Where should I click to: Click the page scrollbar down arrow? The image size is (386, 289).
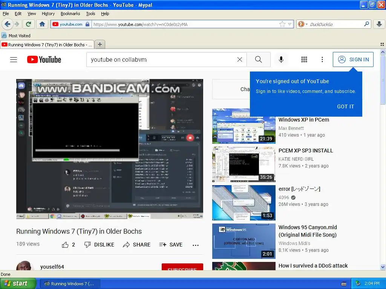coord(383,267)
